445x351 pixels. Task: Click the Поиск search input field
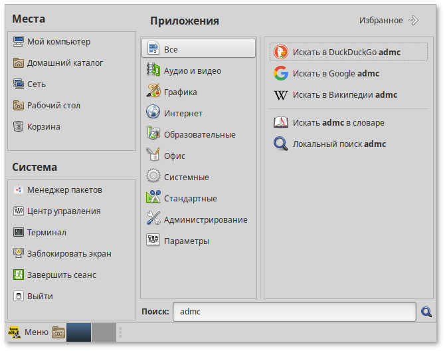294,312
